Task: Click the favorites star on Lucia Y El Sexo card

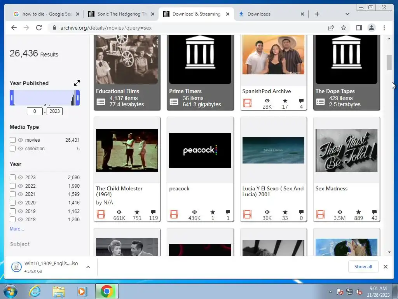Action: 285,212
